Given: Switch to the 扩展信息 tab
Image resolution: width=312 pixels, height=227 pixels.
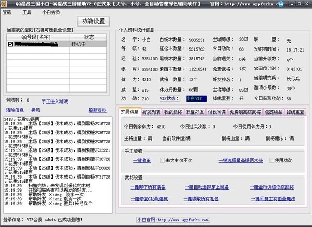Looking at the screenshot, I should (130, 112).
